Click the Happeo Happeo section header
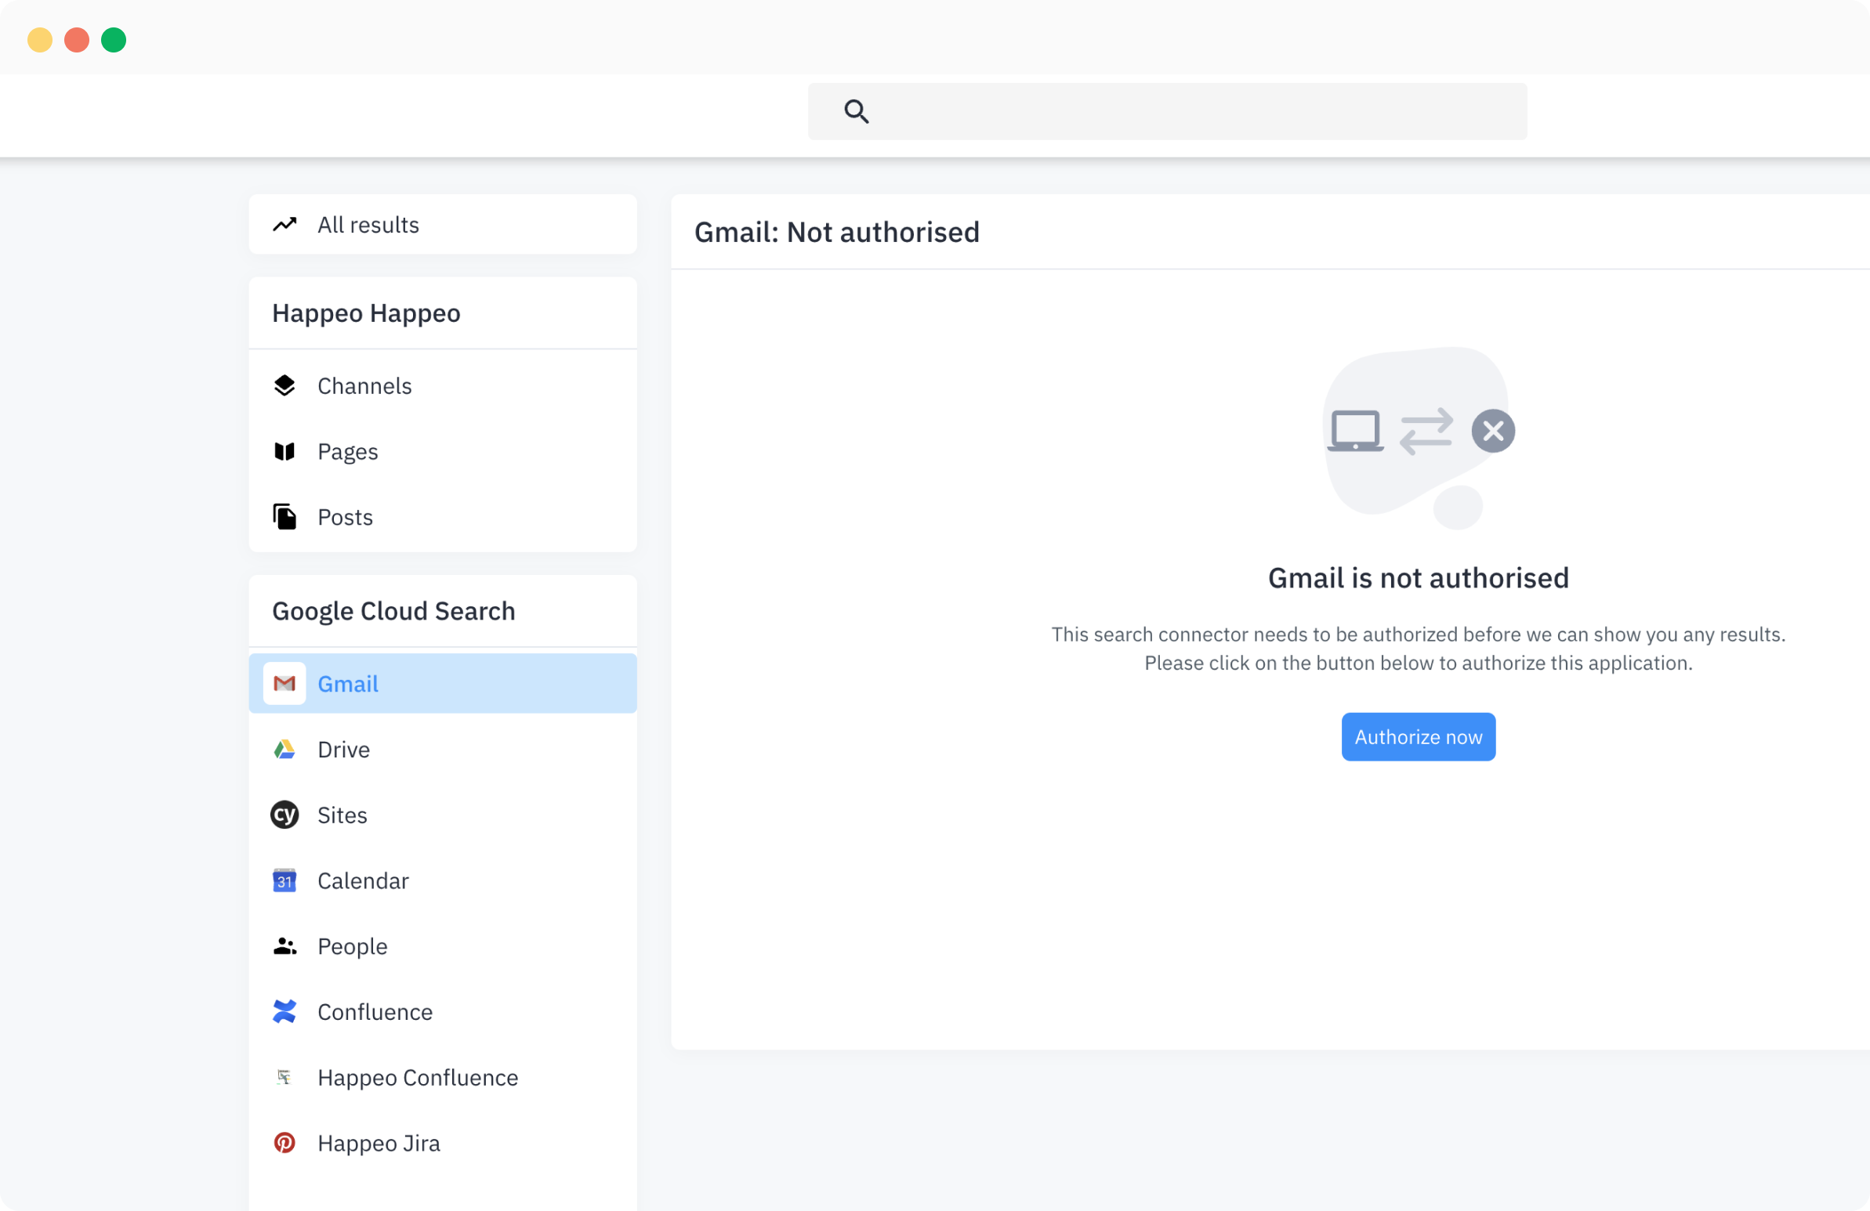Viewport: 1870px width, 1211px height. click(366, 313)
